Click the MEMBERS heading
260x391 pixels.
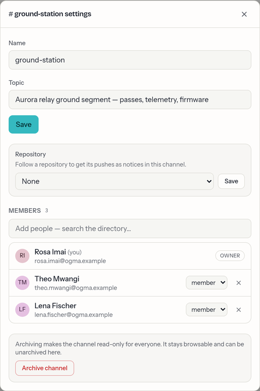point(25,211)
